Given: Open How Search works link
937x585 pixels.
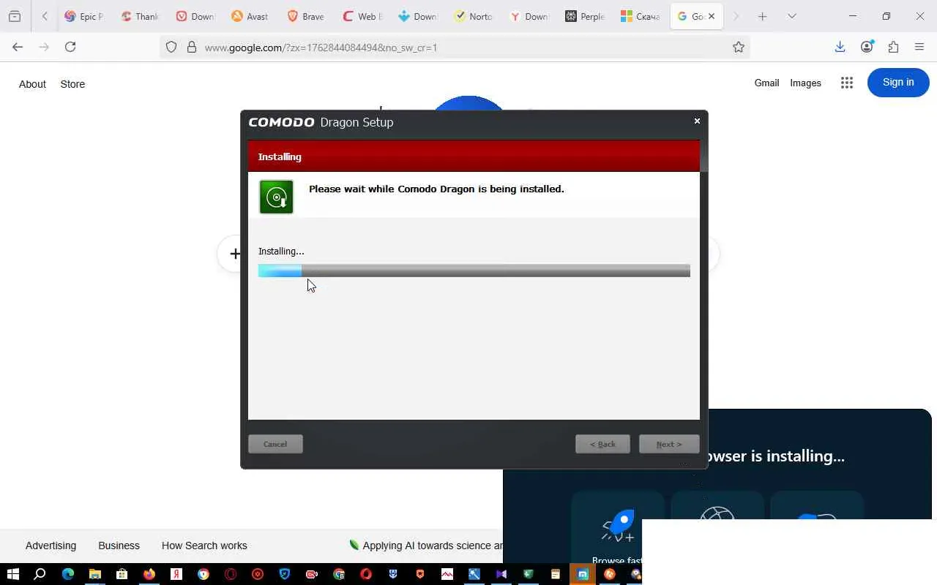Looking at the screenshot, I should pyautogui.click(x=204, y=546).
